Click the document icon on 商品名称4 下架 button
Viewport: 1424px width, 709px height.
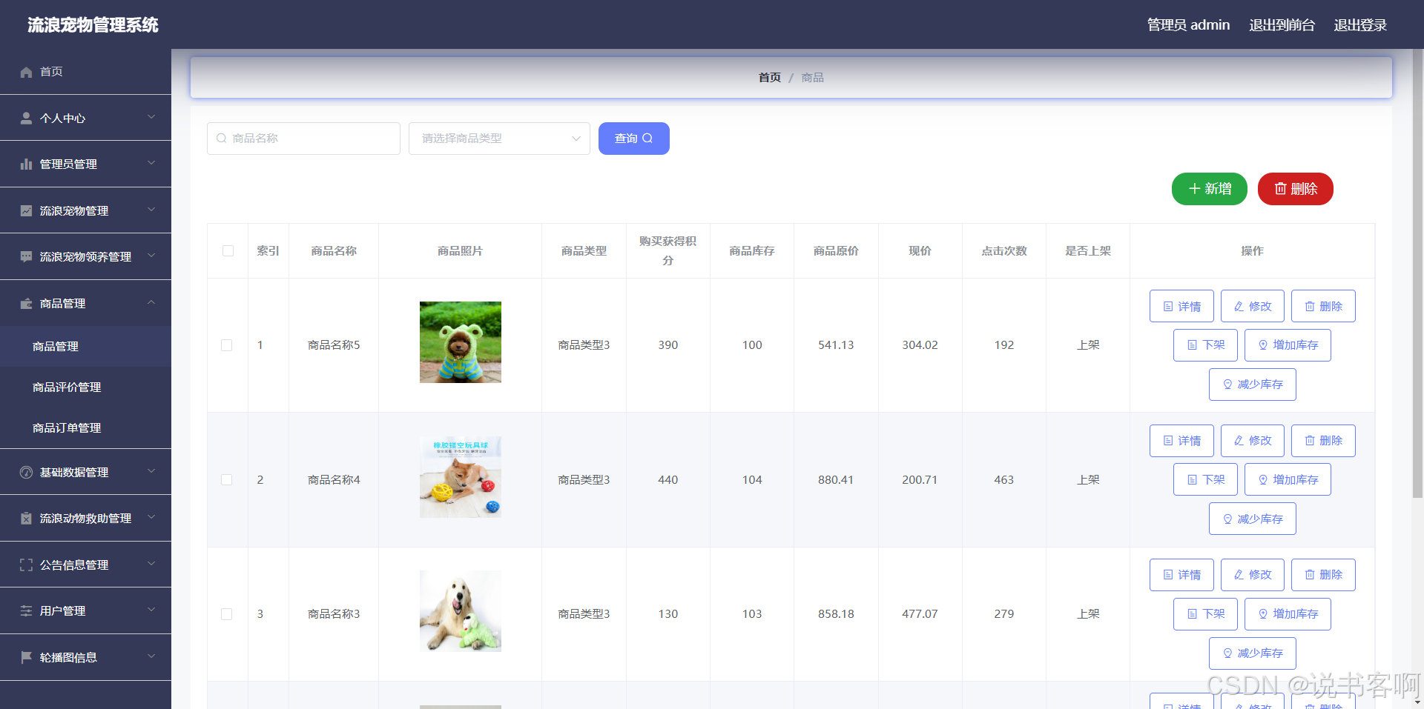(x=1193, y=480)
